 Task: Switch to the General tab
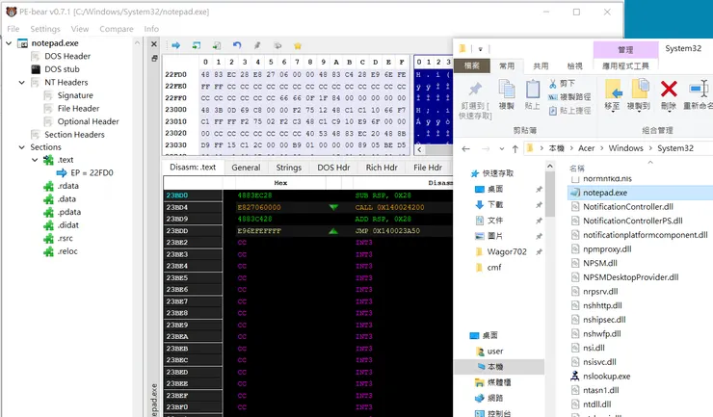[x=246, y=168]
